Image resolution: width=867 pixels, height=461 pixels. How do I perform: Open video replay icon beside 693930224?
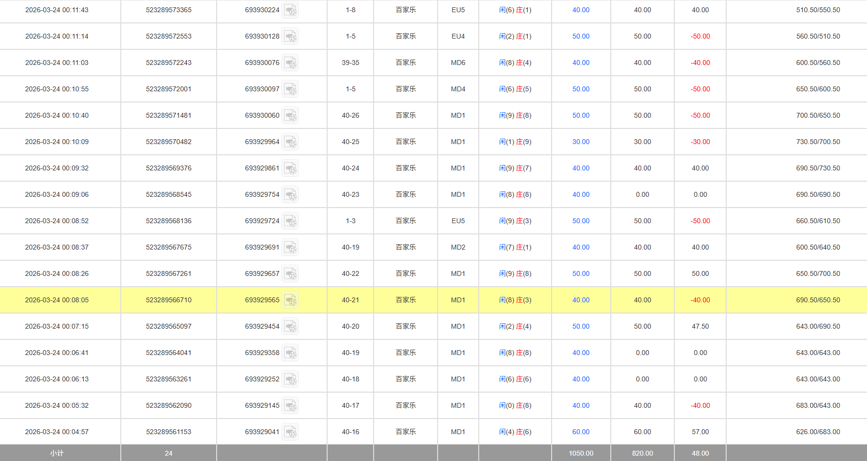tap(290, 10)
